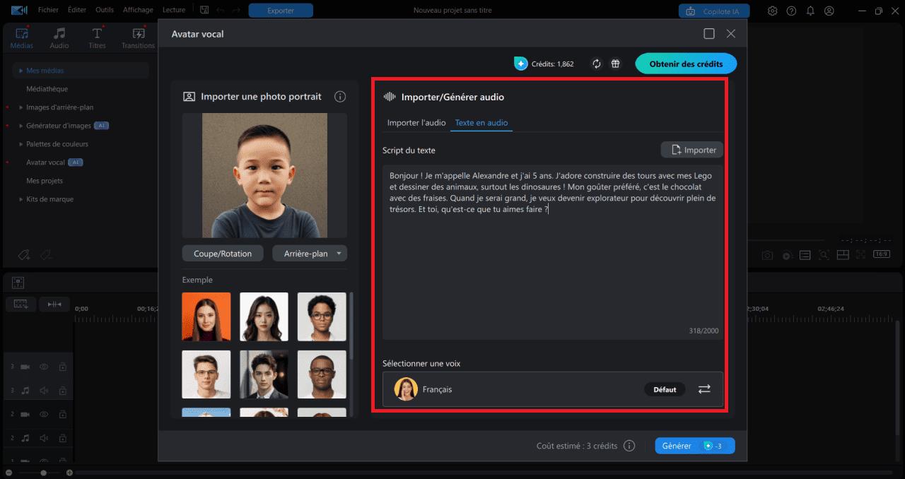Expand Générateur d'images category
The width and height of the screenshot is (905, 479).
[21, 126]
